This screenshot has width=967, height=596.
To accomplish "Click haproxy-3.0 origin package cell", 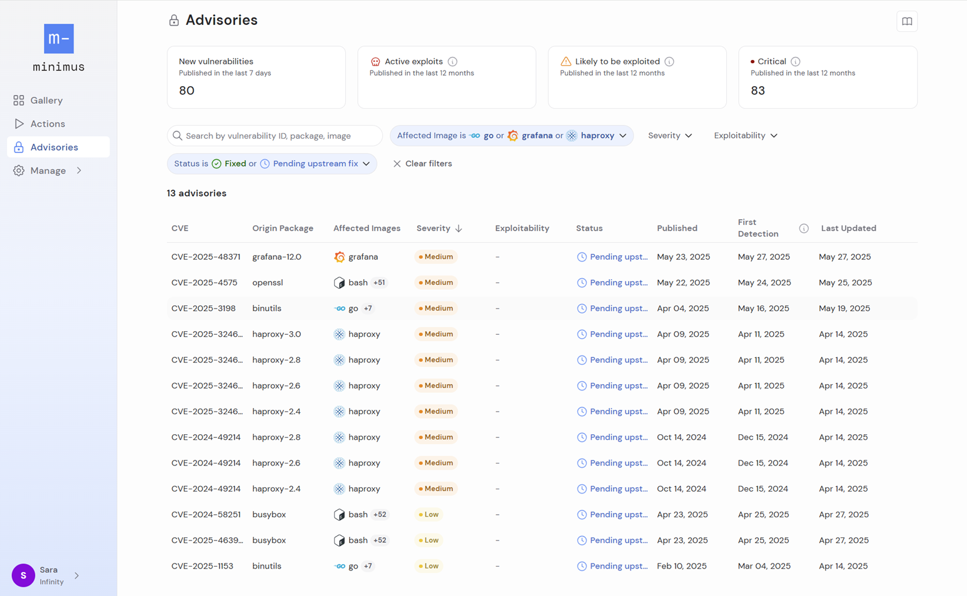I will coord(276,334).
